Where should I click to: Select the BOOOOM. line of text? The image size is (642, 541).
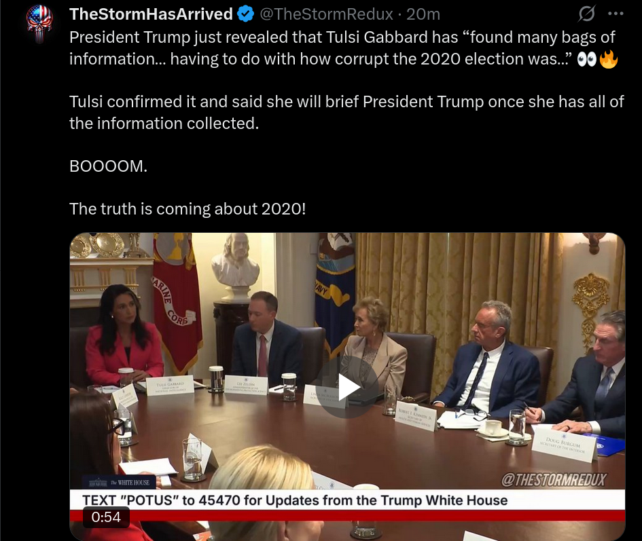click(x=108, y=166)
